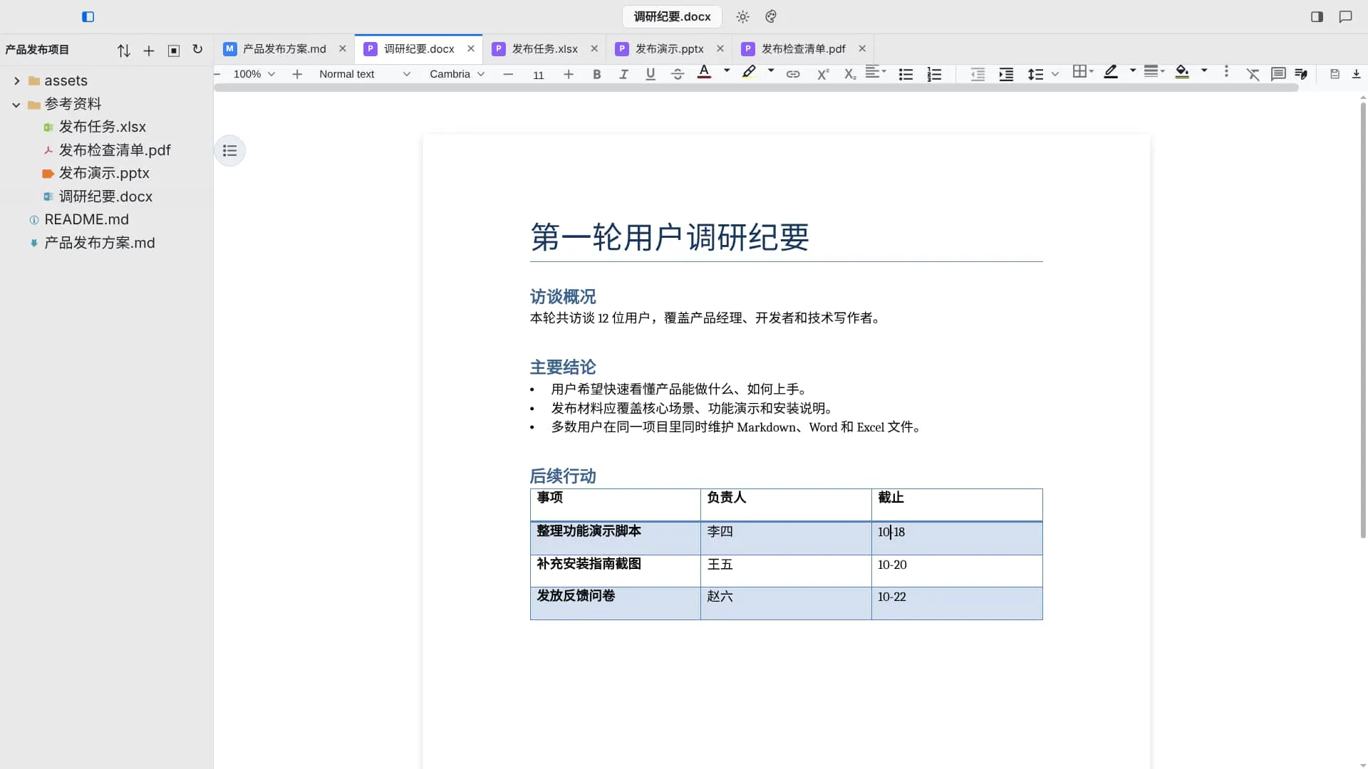
Task: Open the text alignment dropdown
Action: 876,72
